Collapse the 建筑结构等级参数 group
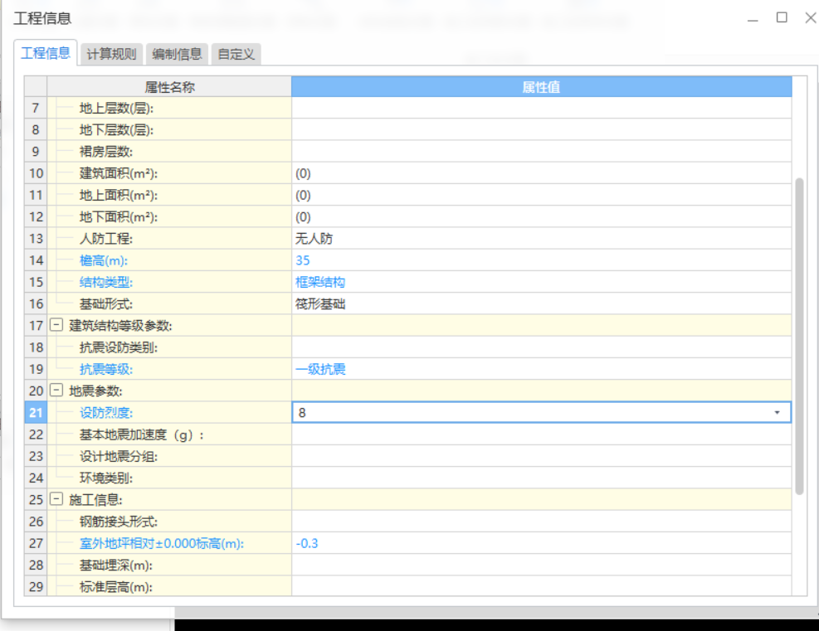The width and height of the screenshot is (819, 631). coord(56,325)
